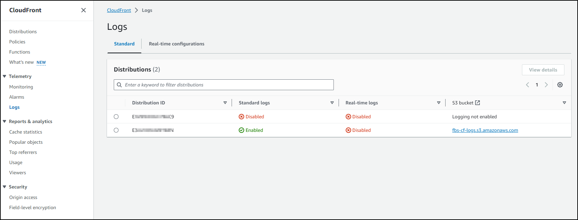The width and height of the screenshot is (578, 220).
Task: Focus the filter distributions search field
Action: pyautogui.click(x=224, y=85)
